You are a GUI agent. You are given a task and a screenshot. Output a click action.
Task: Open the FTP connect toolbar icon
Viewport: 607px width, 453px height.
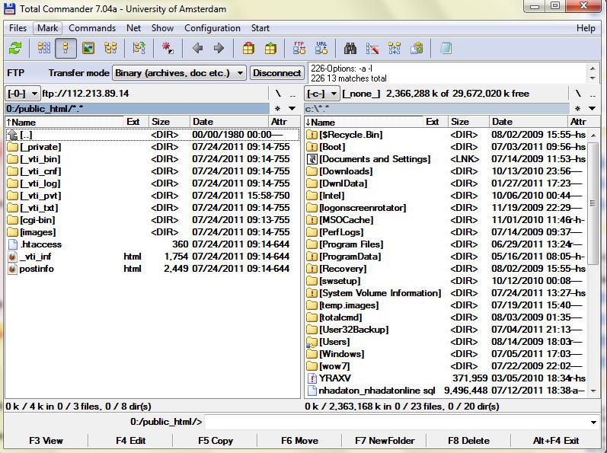point(299,49)
